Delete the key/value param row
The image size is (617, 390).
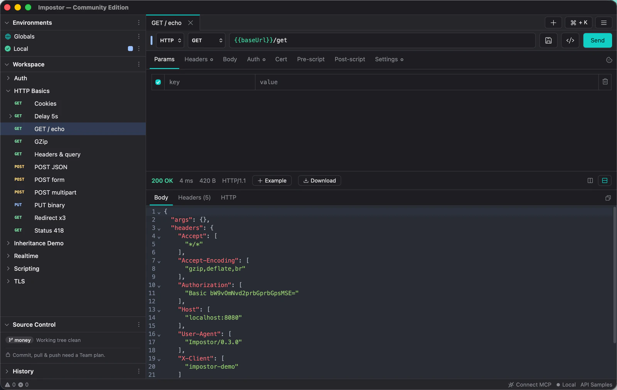click(605, 82)
